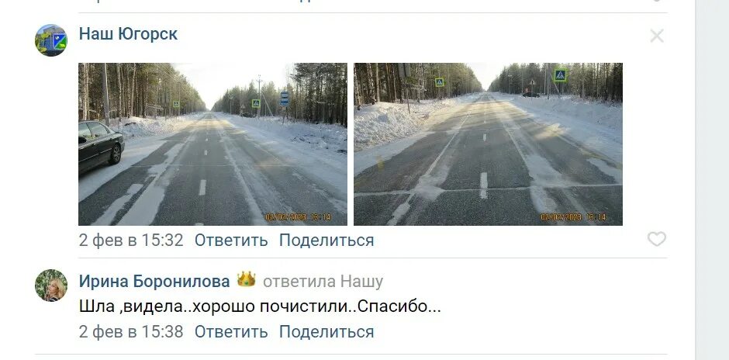This screenshot has width=729, height=360.
Task: Like the Наш Югорск comment with the heart
Action: click(656, 239)
